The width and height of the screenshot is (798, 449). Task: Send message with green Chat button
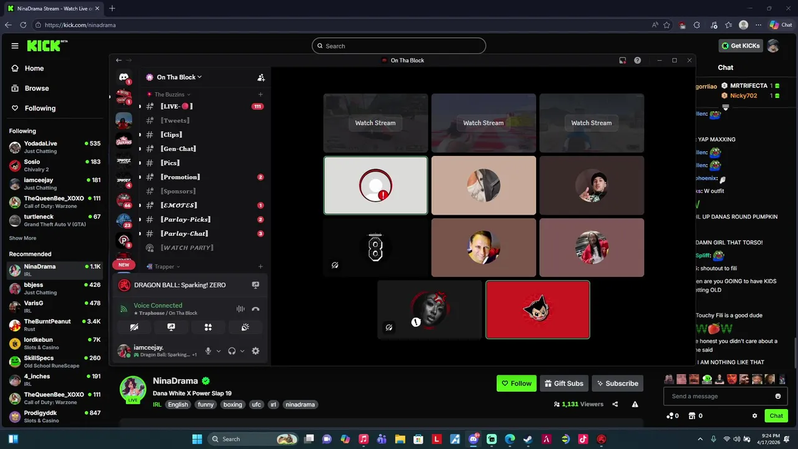pyautogui.click(x=776, y=416)
